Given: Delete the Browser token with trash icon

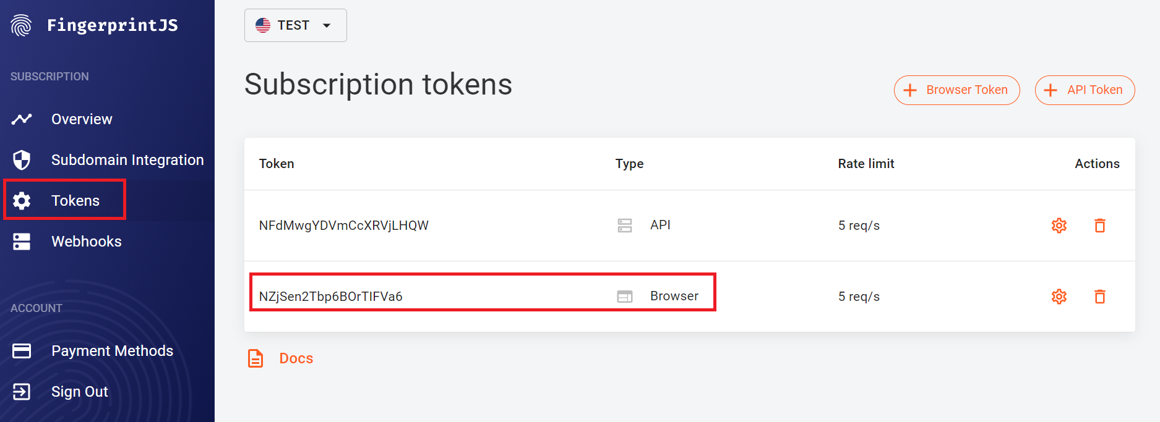Looking at the screenshot, I should [1100, 297].
